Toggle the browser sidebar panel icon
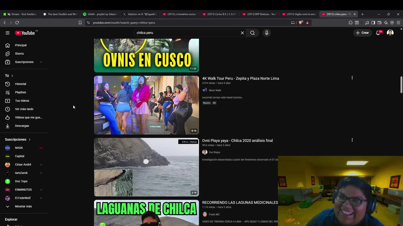Image resolution: width=403 pixels, height=226 pixels. click(x=373, y=23)
